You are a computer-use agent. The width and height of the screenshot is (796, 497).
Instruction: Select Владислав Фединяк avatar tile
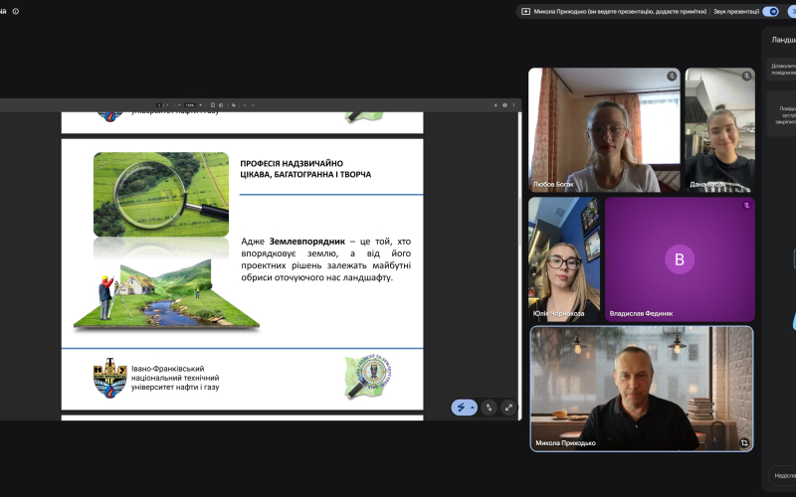[680, 259]
